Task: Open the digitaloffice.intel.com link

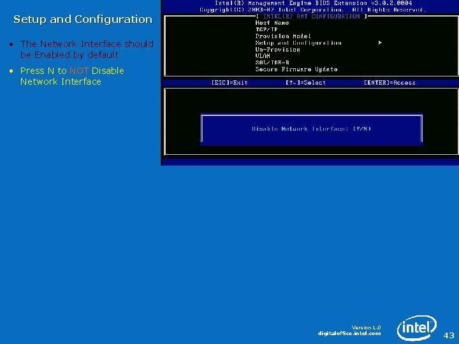Action: pos(349,333)
